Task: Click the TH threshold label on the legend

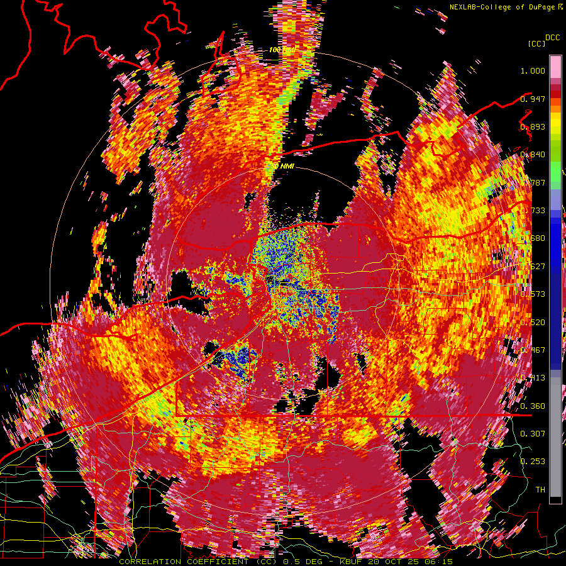Action: [540, 490]
